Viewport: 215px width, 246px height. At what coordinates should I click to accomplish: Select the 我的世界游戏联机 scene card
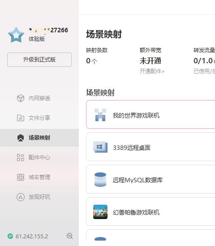tap(150, 114)
